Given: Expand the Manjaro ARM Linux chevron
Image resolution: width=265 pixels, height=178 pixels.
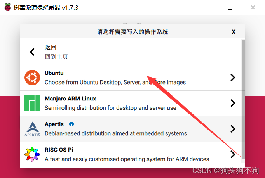Looking at the screenshot, I should (233, 103).
